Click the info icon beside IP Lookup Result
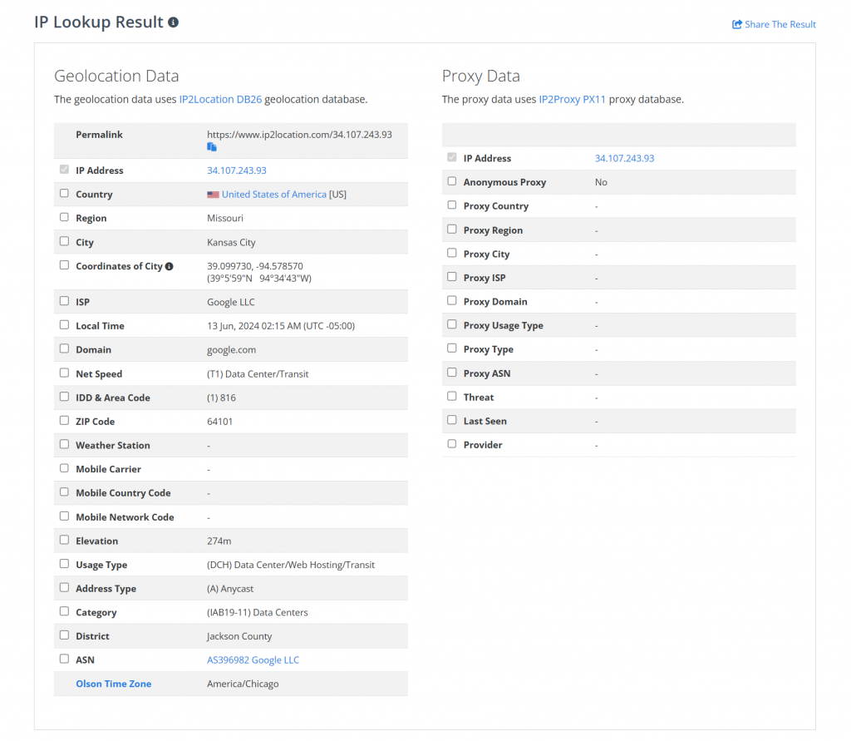 173,22
